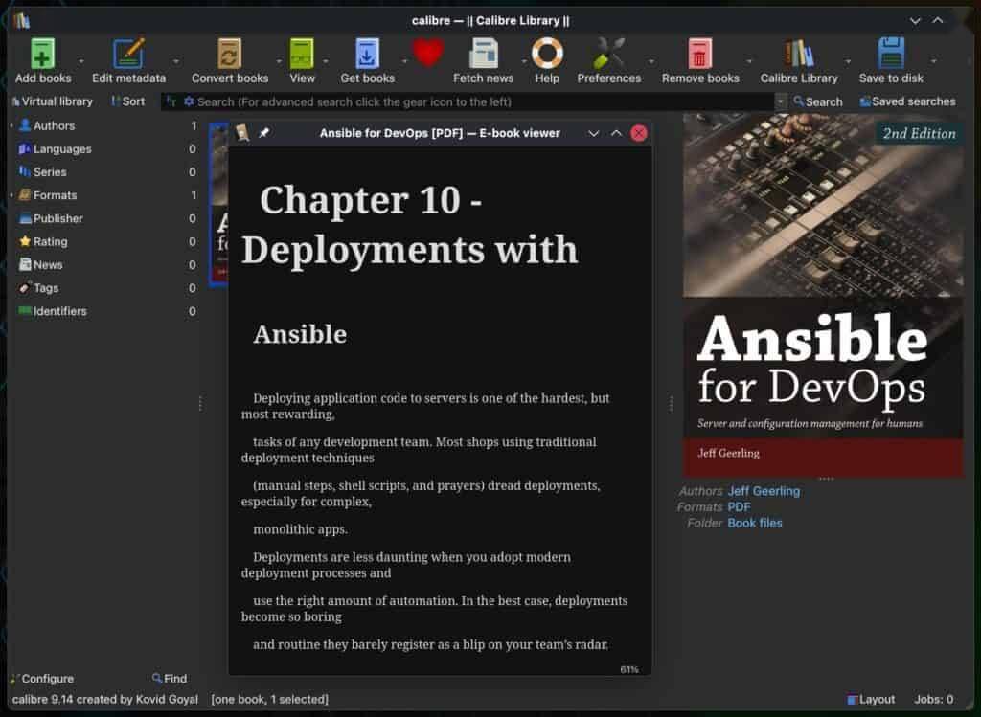Click Find in tag browser

(x=170, y=679)
